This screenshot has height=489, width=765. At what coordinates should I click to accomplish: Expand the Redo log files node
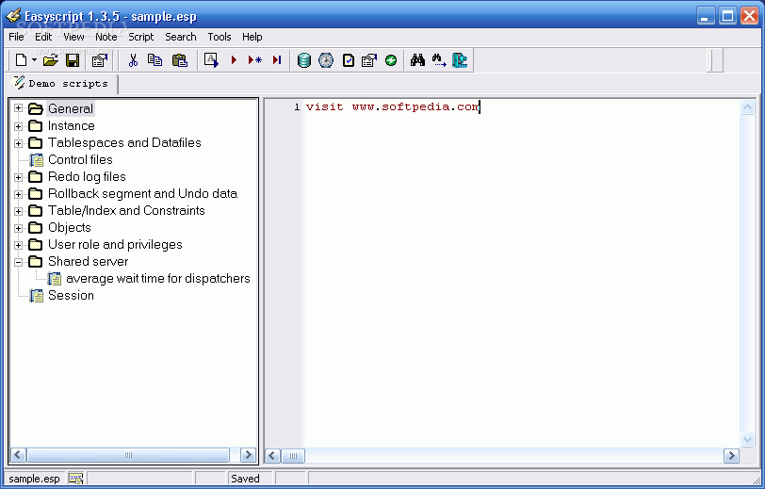[19, 177]
